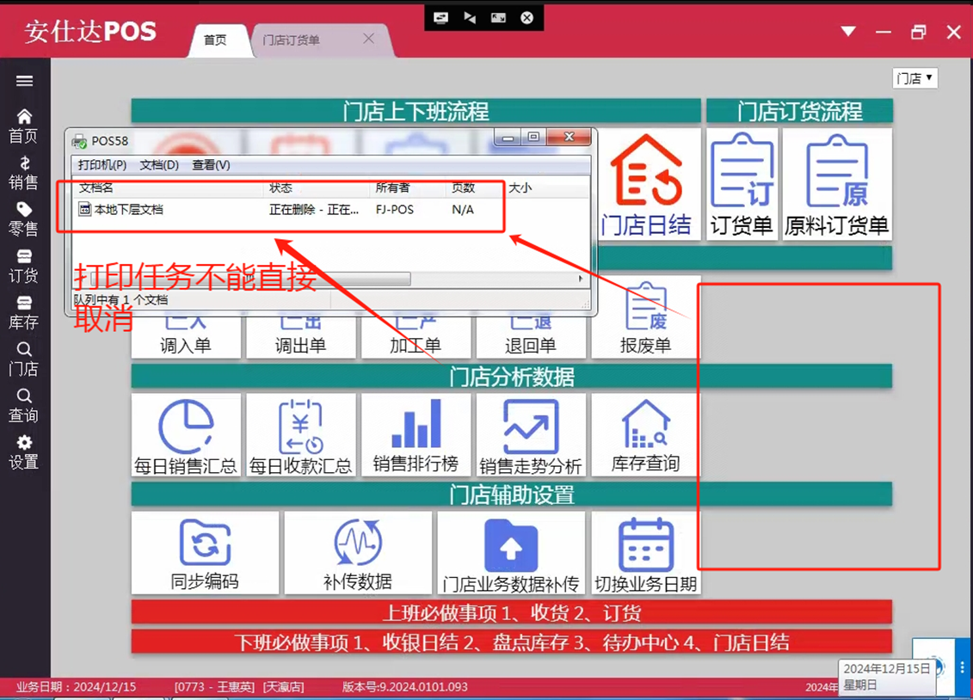Click the remote toolbar pointer icon

click(x=470, y=18)
